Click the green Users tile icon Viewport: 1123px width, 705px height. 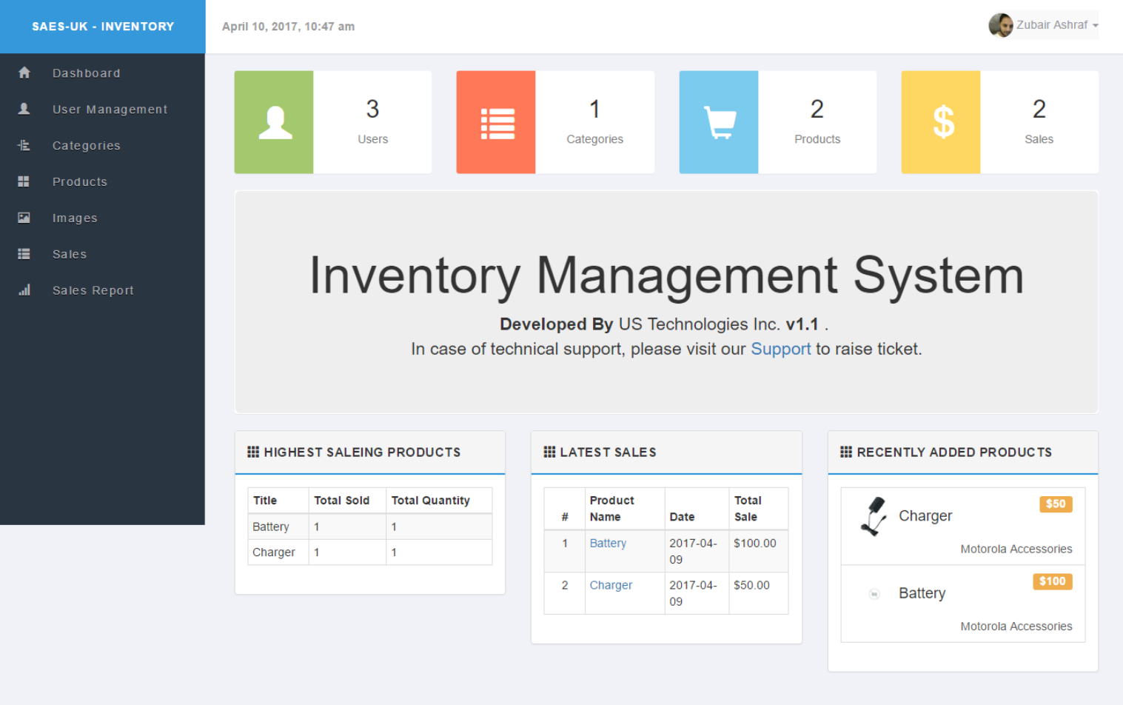point(275,122)
